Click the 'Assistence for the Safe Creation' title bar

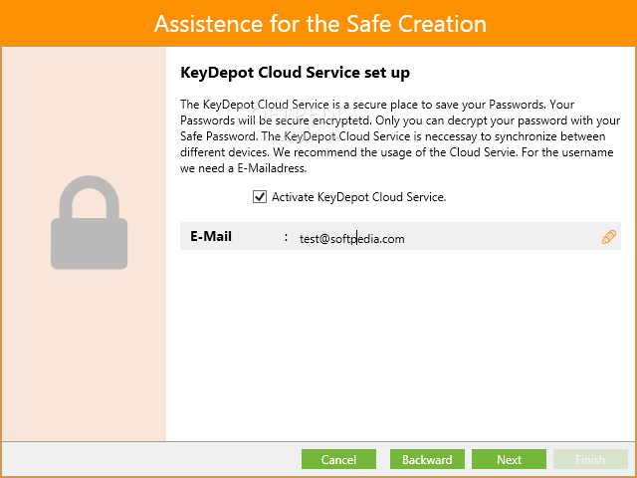[318, 23]
